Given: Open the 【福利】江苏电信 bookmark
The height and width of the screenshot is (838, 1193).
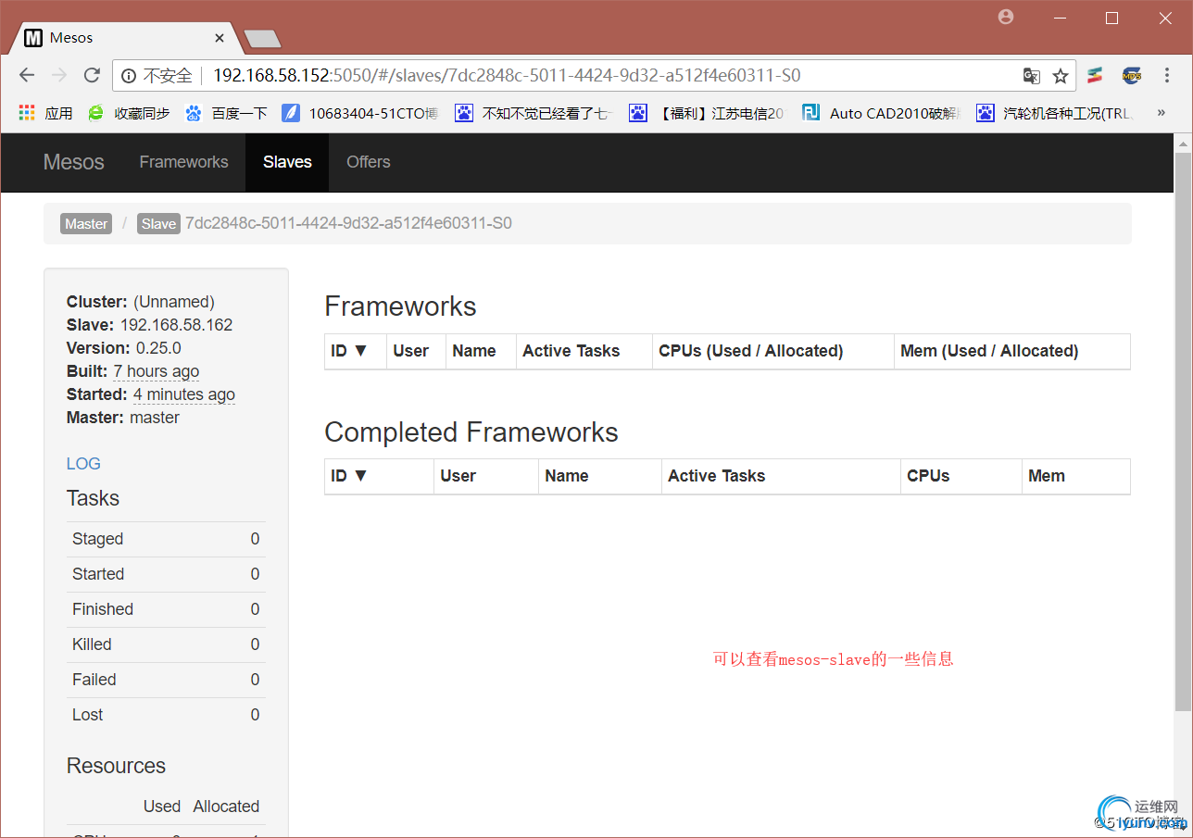Looking at the screenshot, I should coord(707,113).
